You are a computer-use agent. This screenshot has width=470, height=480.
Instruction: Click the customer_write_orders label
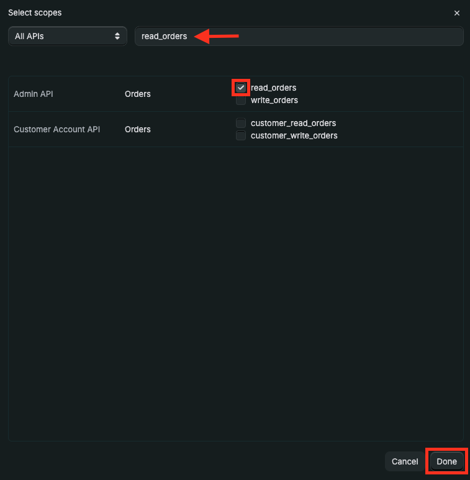pyautogui.click(x=294, y=135)
